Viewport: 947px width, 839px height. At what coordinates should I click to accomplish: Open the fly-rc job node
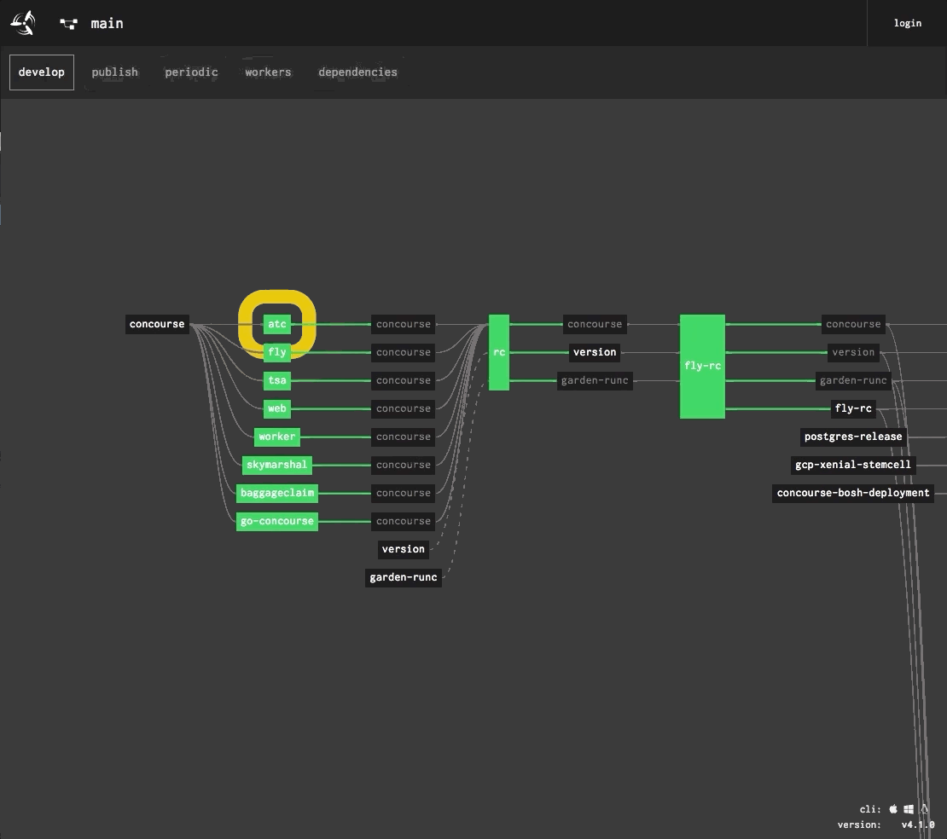point(702,366)
